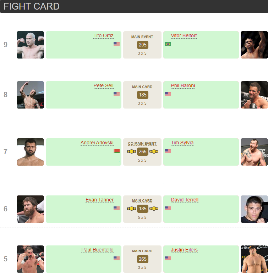Click the Belarus flag under Andrei Arlovski
The image size is (268, 277).
coord(116,151)
